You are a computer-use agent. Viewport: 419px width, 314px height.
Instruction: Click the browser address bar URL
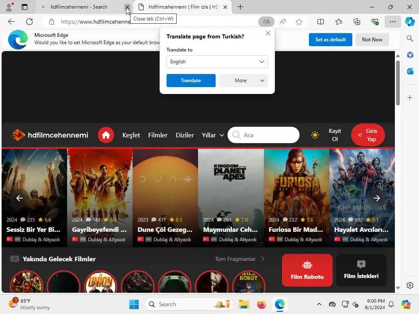pyautogui.click(x=96, y=22)
